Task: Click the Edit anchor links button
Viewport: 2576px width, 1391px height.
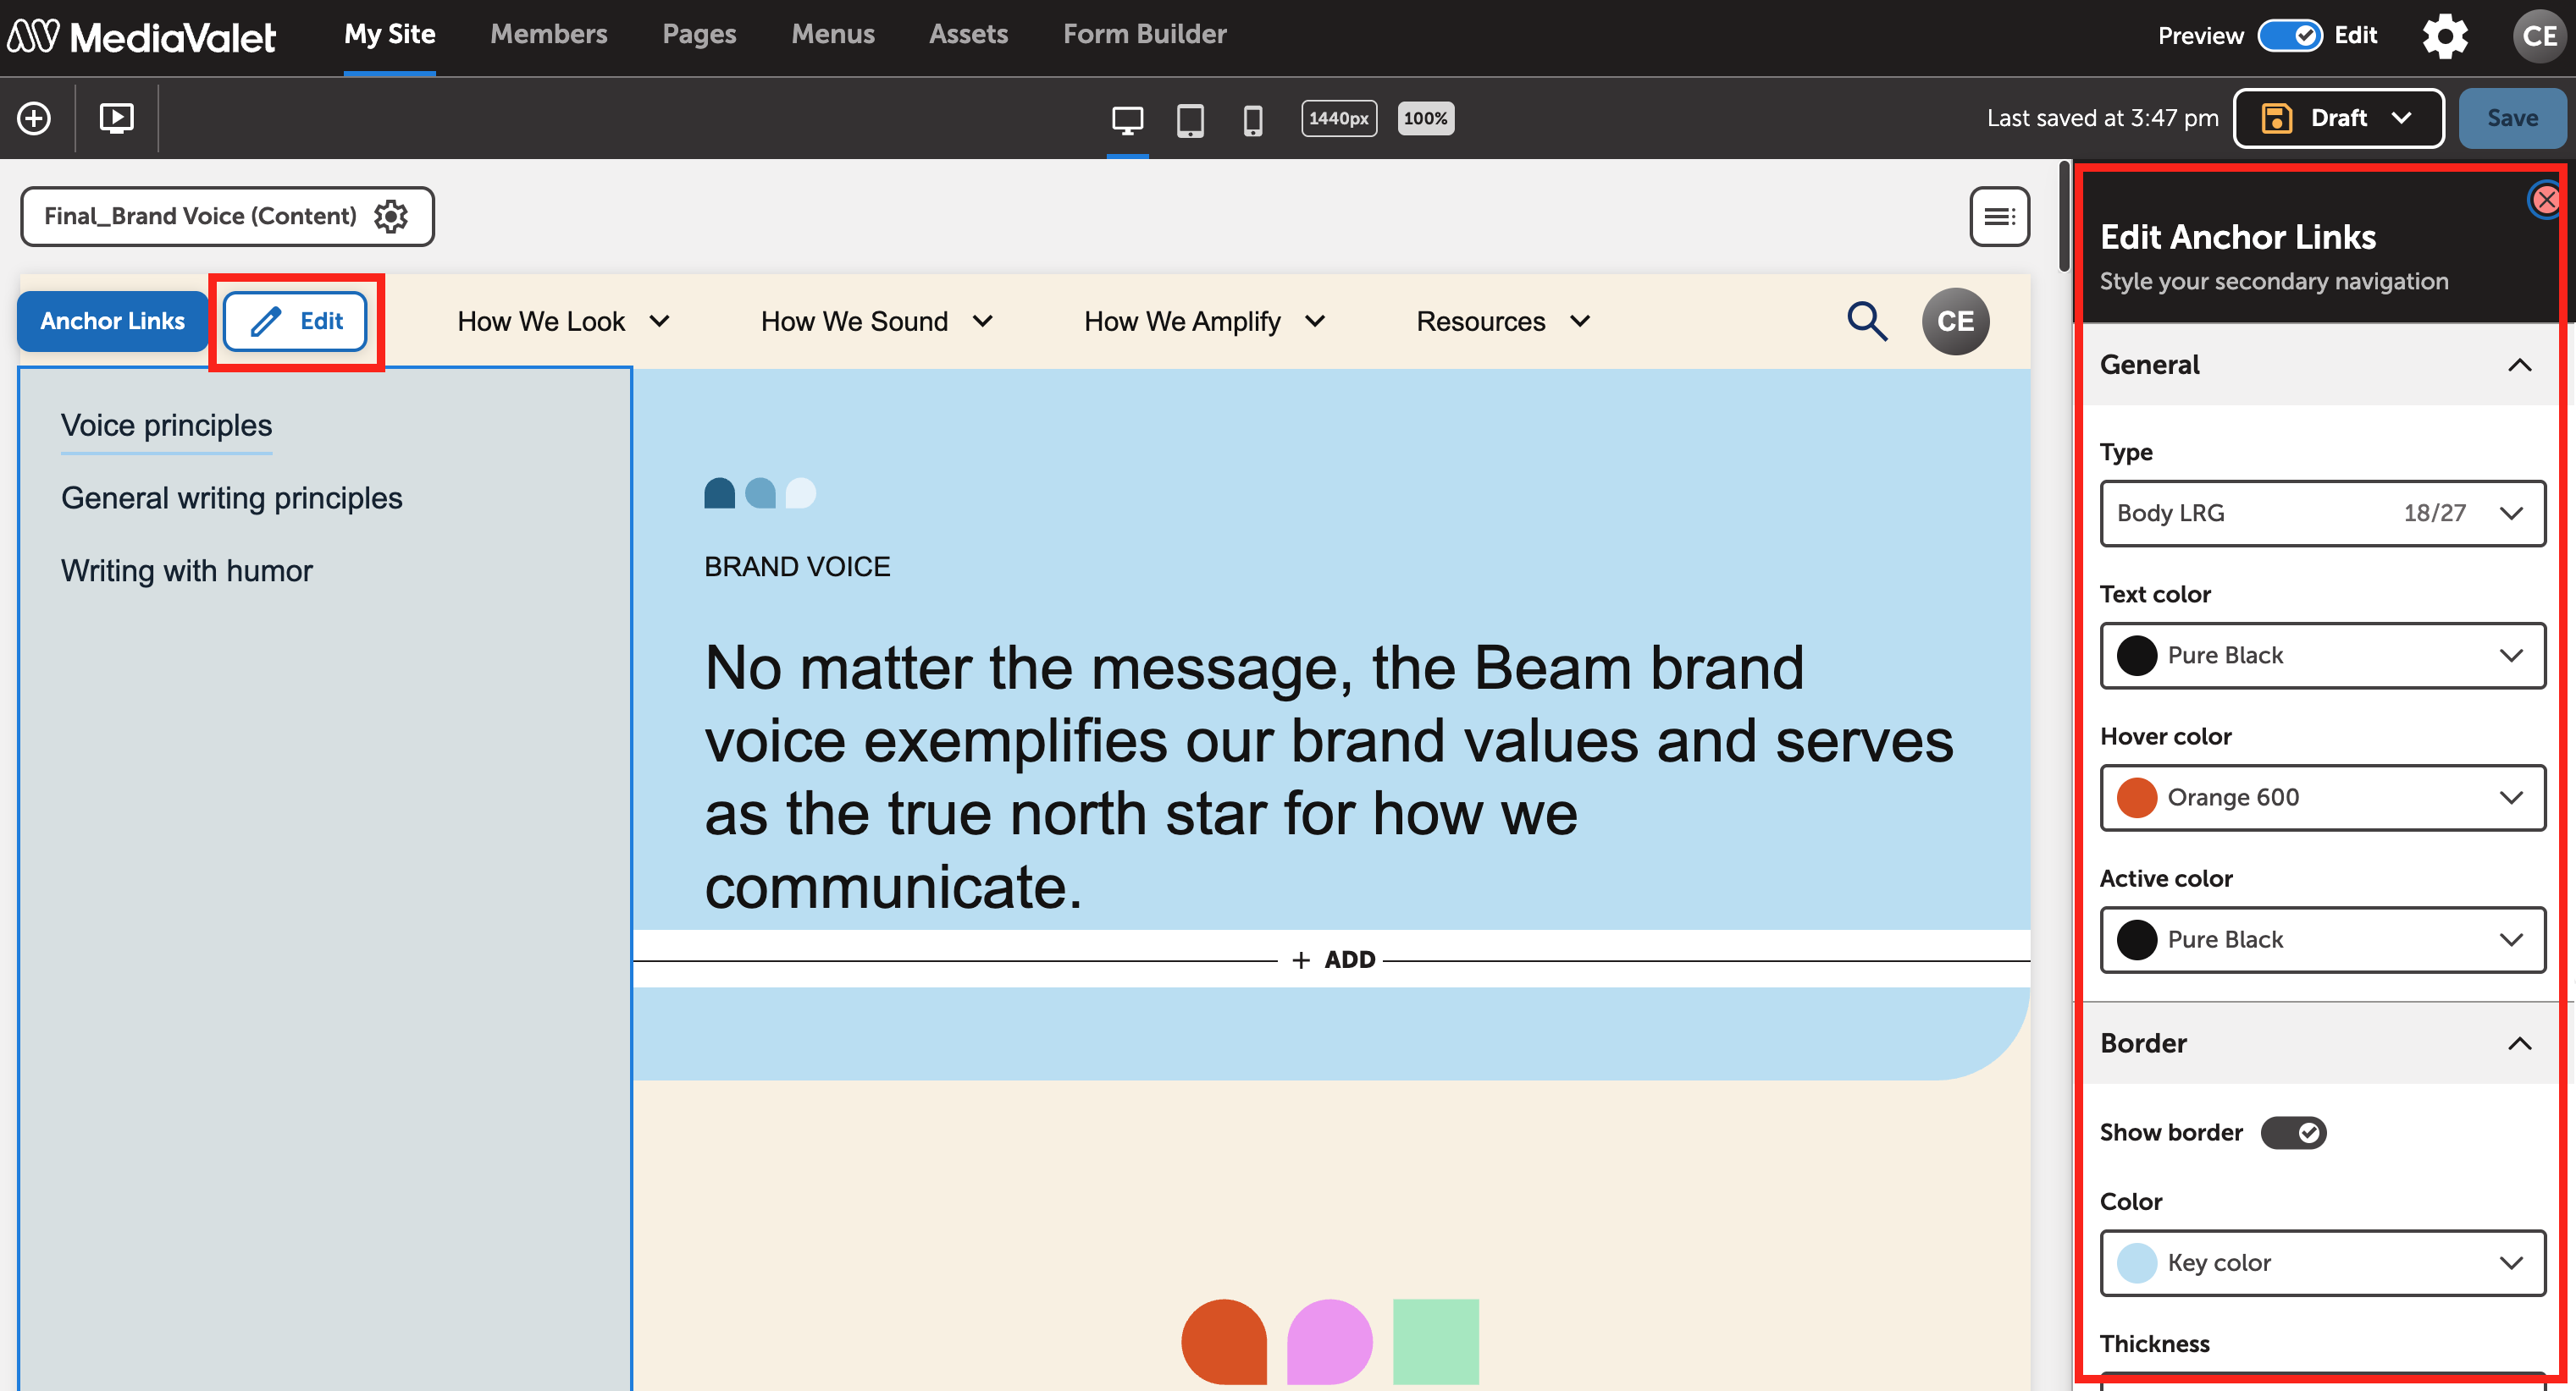Action: (295, 321)
